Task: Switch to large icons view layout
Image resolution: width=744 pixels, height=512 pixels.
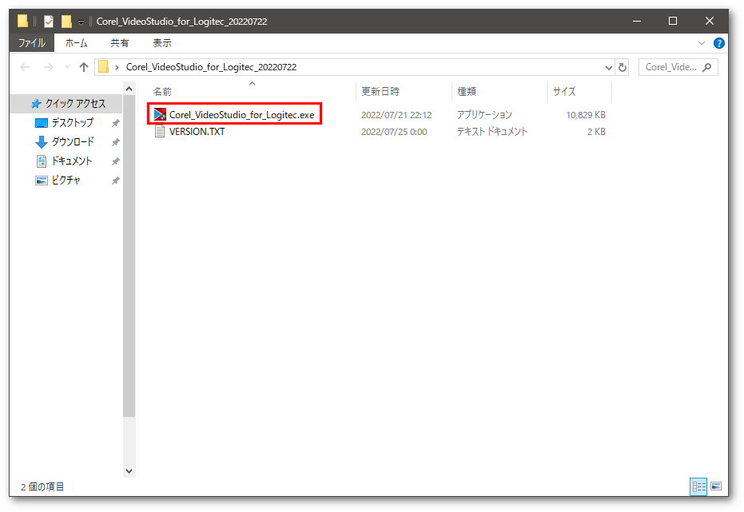Action: coord(716,486)
